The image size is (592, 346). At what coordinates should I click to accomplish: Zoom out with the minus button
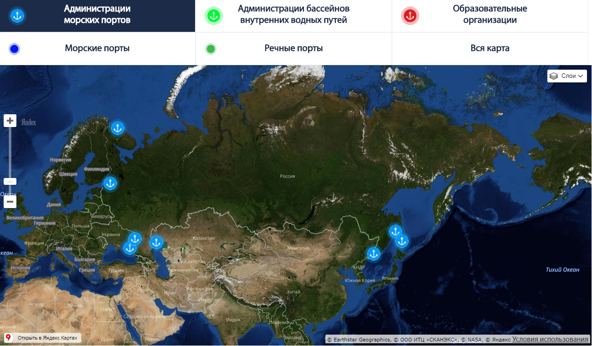[10, 201]
